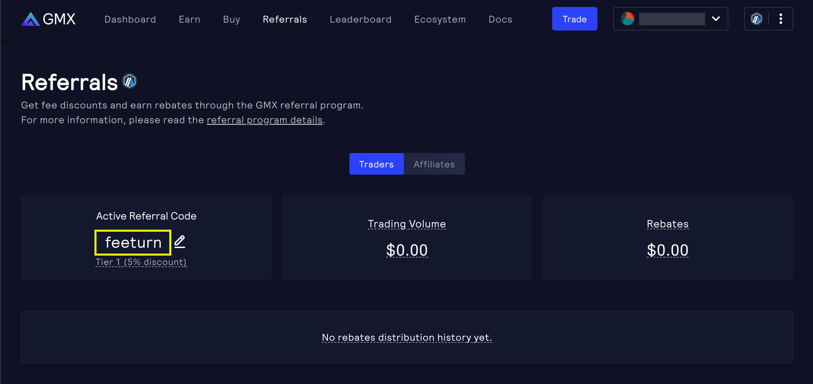Open the Docs link in the navigation
The height and width of the screenshot is (384, 813).
(x=500, y=19)
